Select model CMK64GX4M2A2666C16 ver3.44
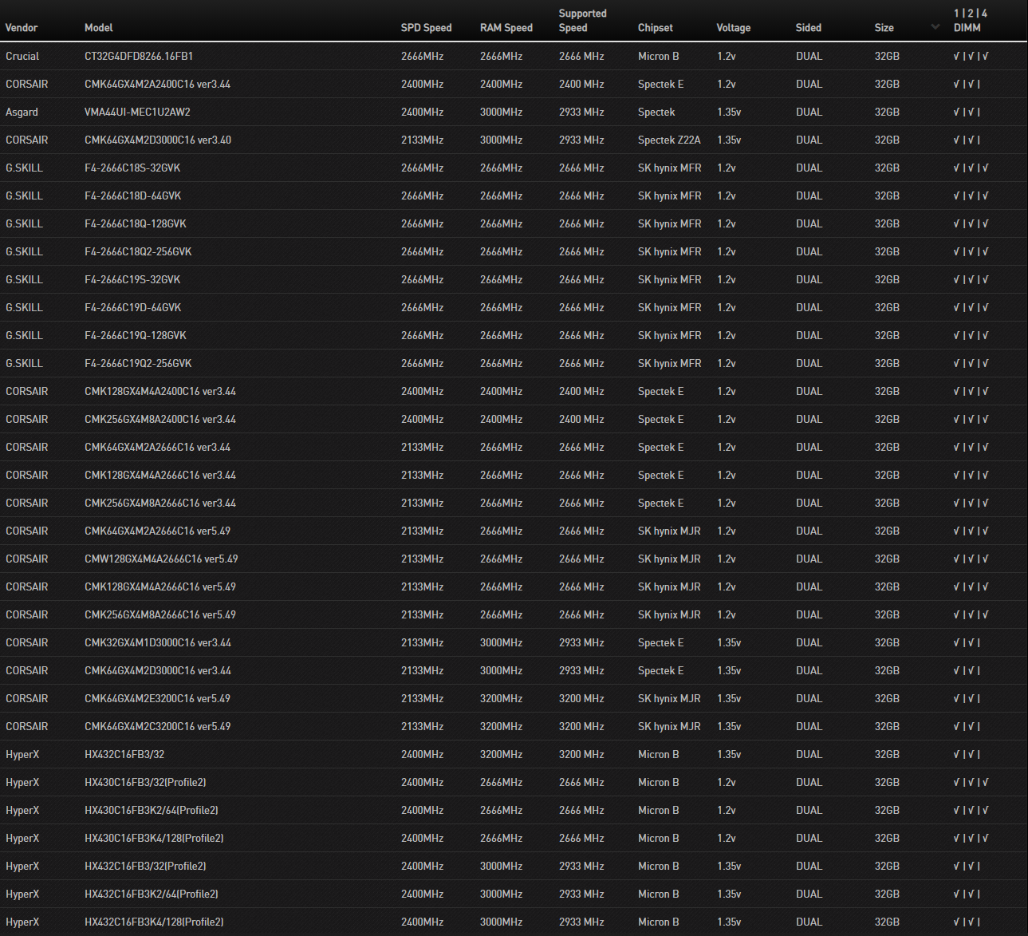This screenshot has height=936, width=1028. 158,448
